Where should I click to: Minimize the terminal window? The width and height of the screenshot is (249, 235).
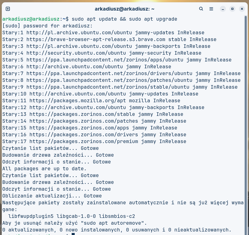[x=223, y=9]
